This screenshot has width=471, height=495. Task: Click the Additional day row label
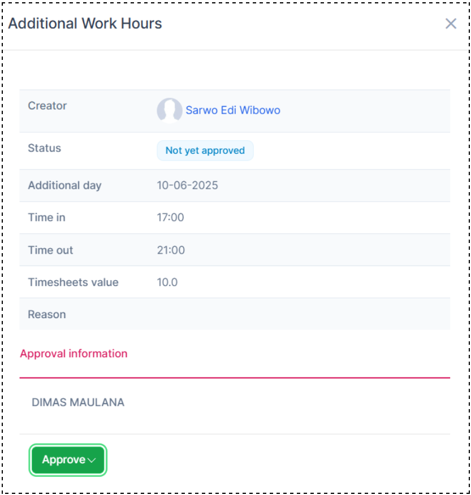click(65, 185)
